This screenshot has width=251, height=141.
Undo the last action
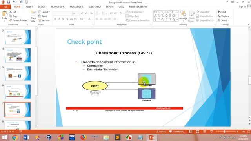tap(14, 2)
